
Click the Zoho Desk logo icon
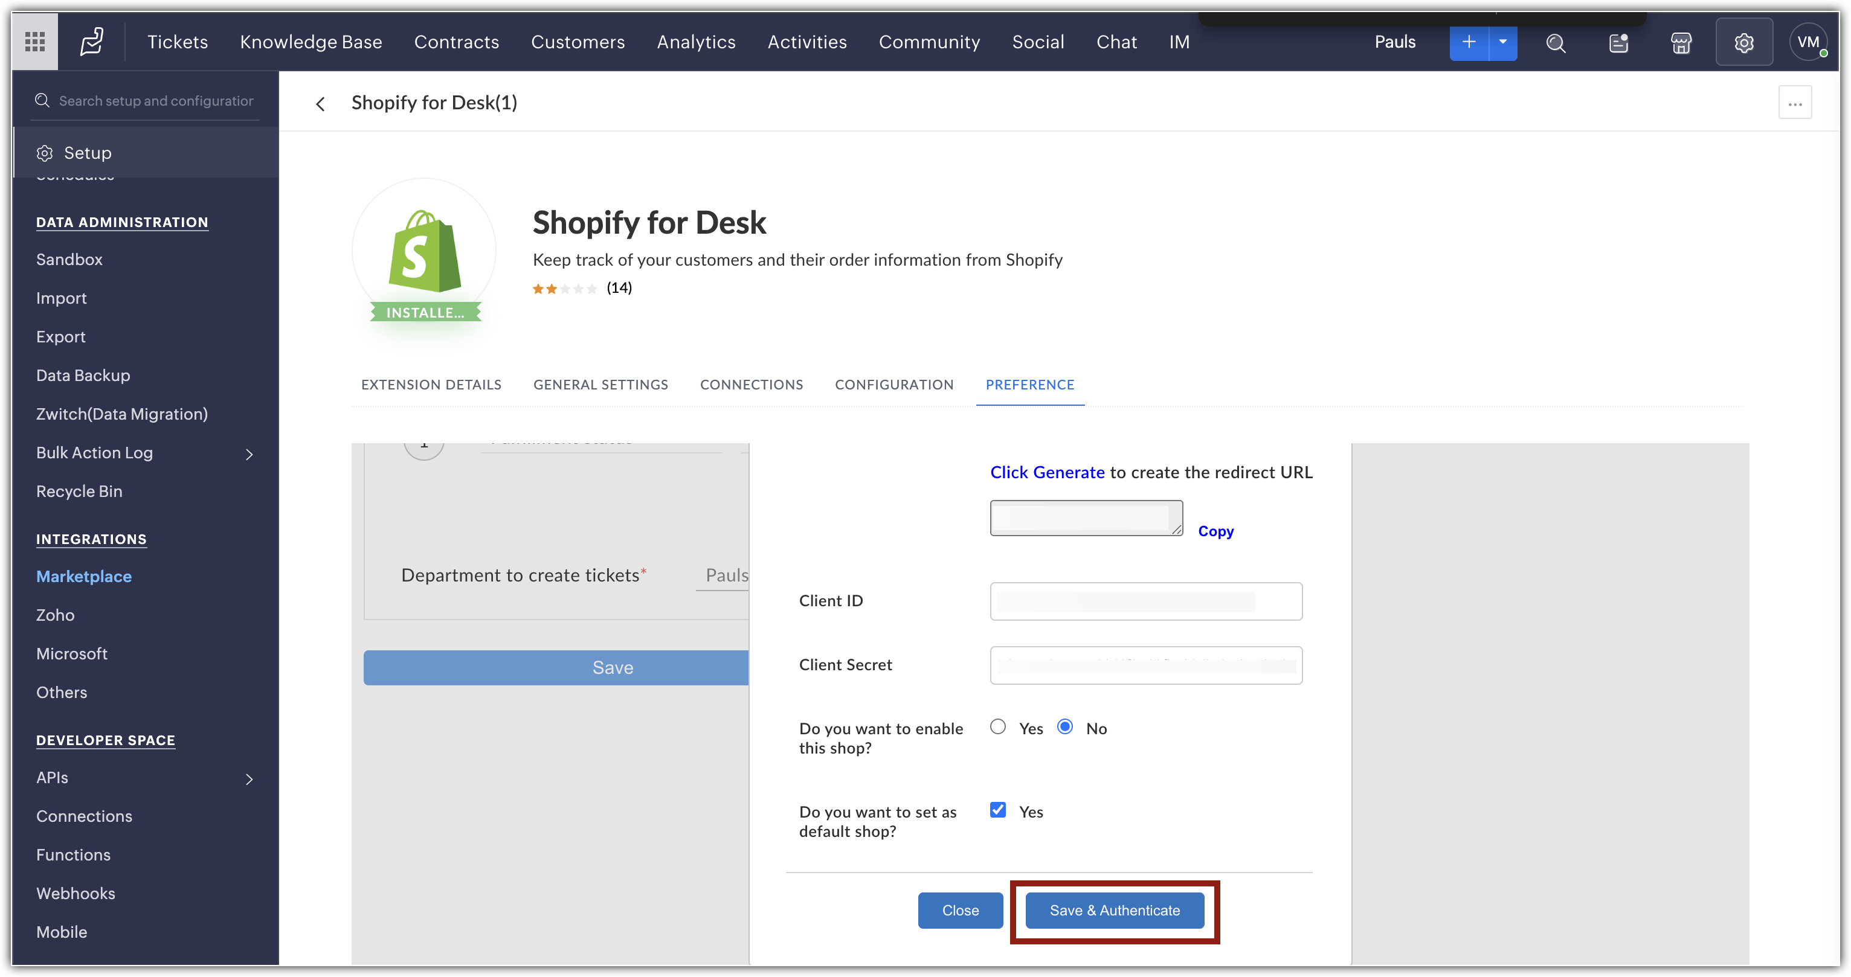(x=92, y=42)
